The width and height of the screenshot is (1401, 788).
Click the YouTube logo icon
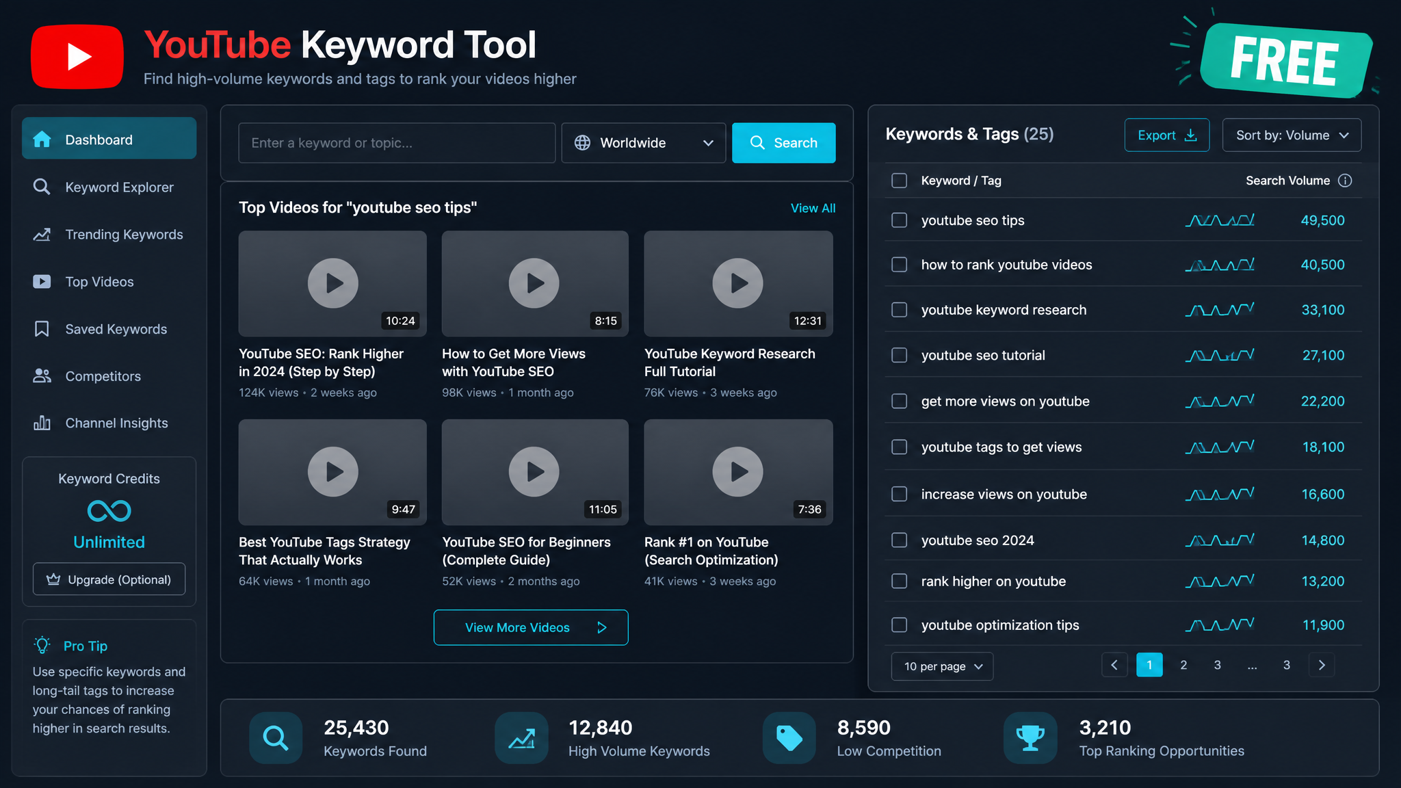coord(77,57)
